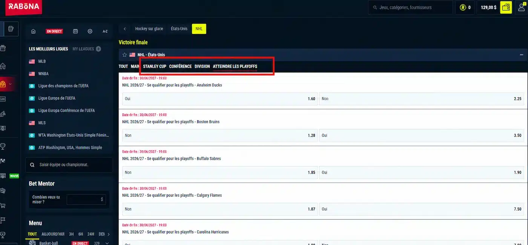Go to the Hockey sur glace breadcrumb

(149, 29)
